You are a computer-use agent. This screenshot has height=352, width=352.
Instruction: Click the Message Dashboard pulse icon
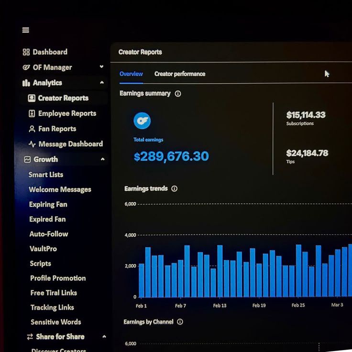[x=32, y=144]
